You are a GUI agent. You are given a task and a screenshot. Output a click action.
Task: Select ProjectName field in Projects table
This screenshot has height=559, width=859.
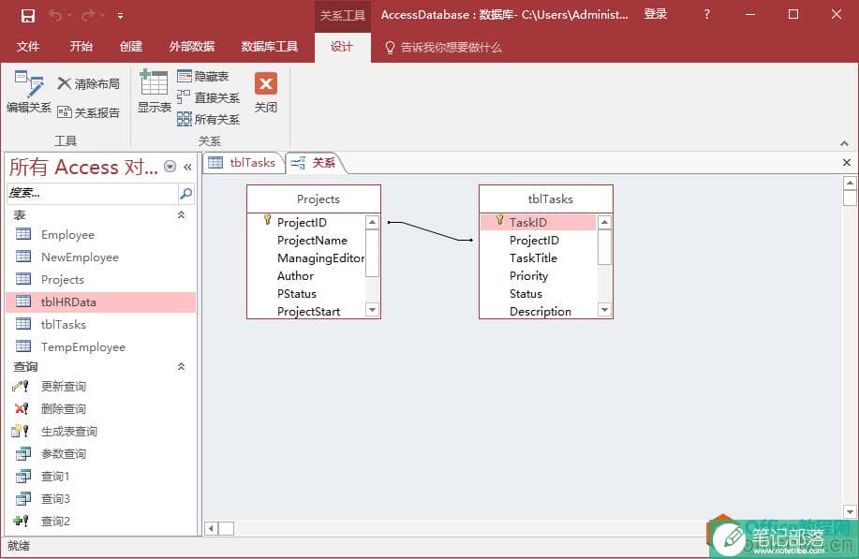click(312, 241)
